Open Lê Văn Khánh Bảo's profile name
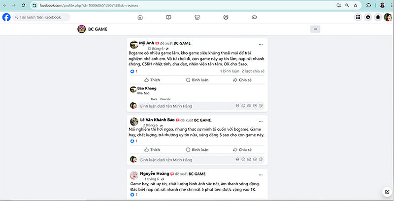The height and width of the screenshot is (201, 394). [157, 120]
